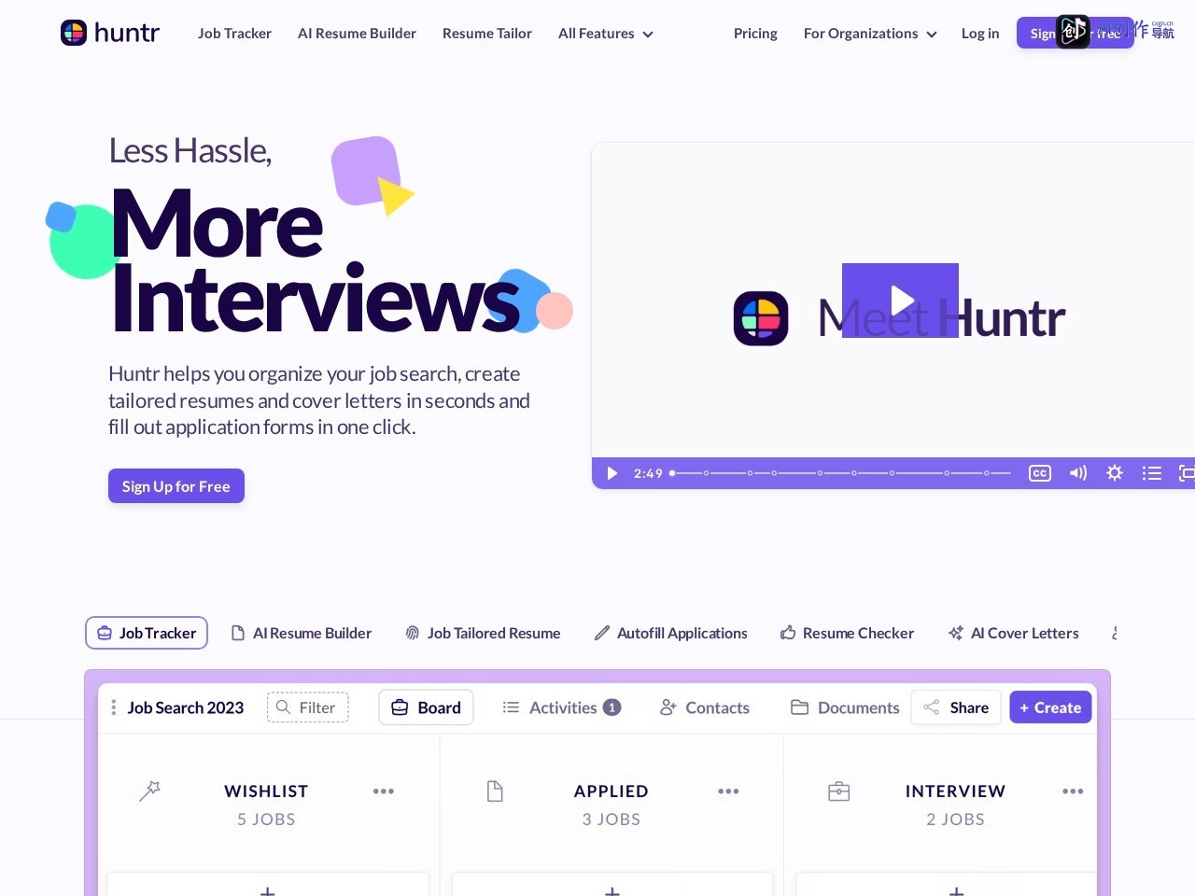Select the Autofill Applications tab

(x=671, y=633)
